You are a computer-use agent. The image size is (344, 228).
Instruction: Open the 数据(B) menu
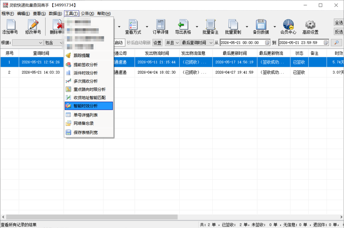click(x=55, y=13)
